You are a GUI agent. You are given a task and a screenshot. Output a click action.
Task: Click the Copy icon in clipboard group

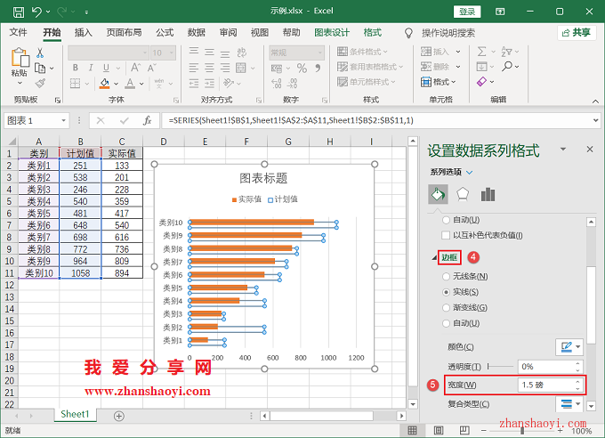[x=40, y=69]
